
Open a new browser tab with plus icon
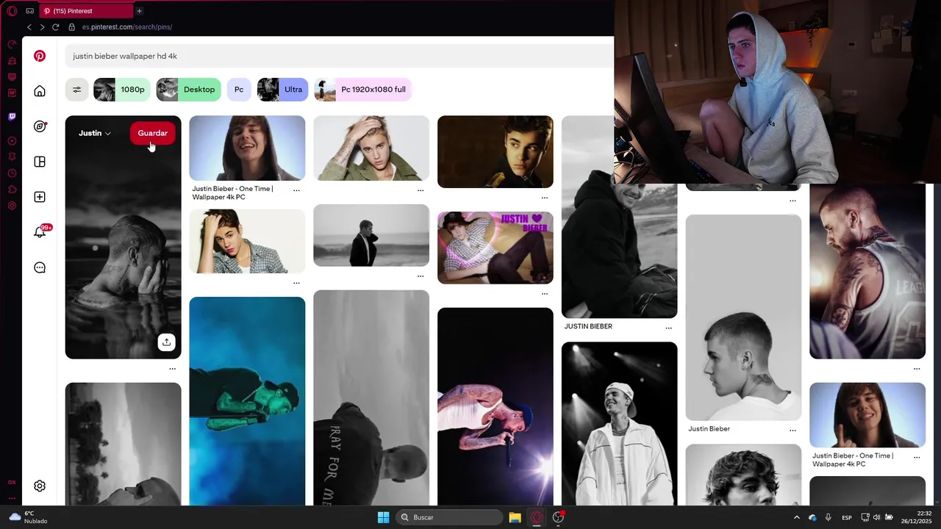(139, 11)
